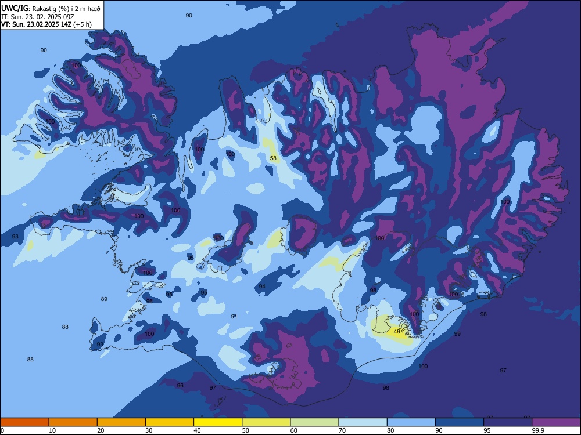Select the light blue 80–90 legend swatch
The image size is (581, 435).
411,422
